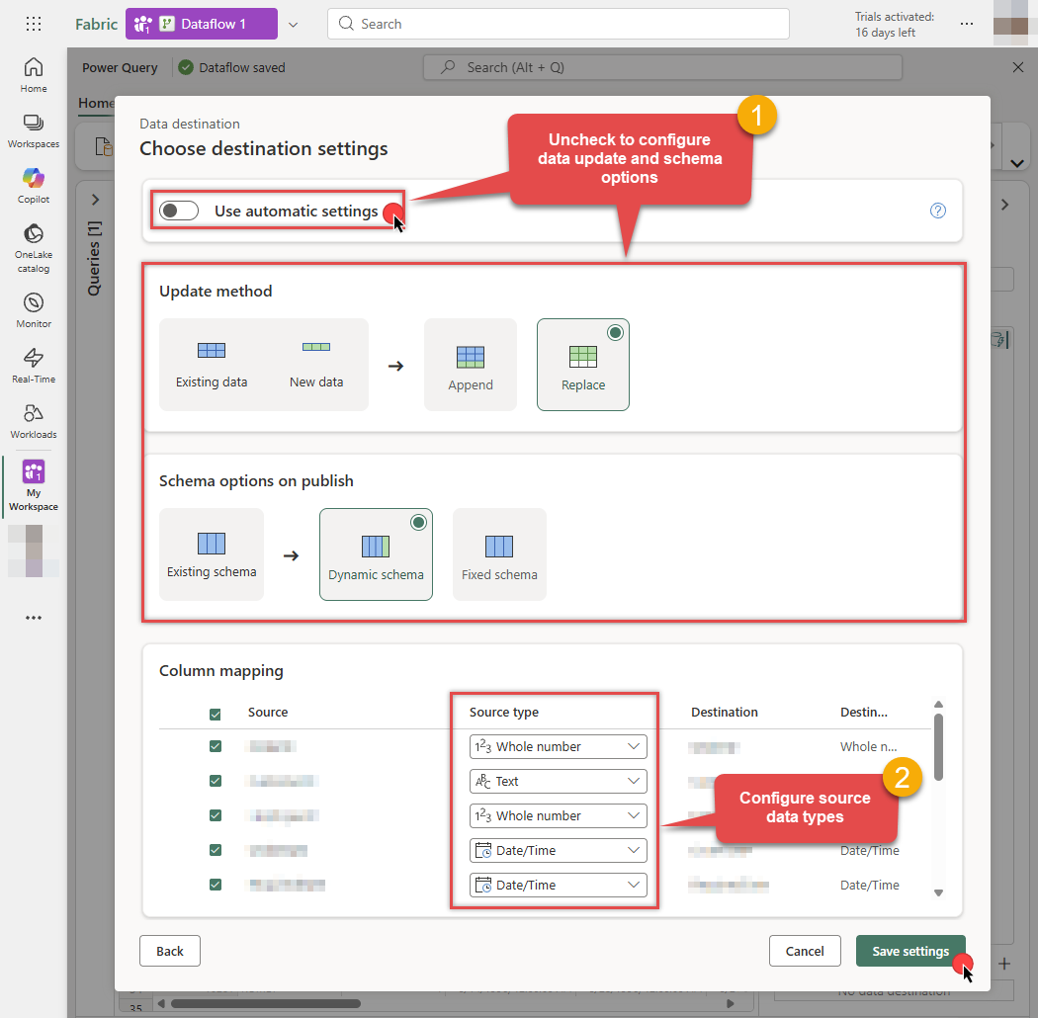Go to My Workspace in the sidebar
The image size is (1038, 1018).
33,484
